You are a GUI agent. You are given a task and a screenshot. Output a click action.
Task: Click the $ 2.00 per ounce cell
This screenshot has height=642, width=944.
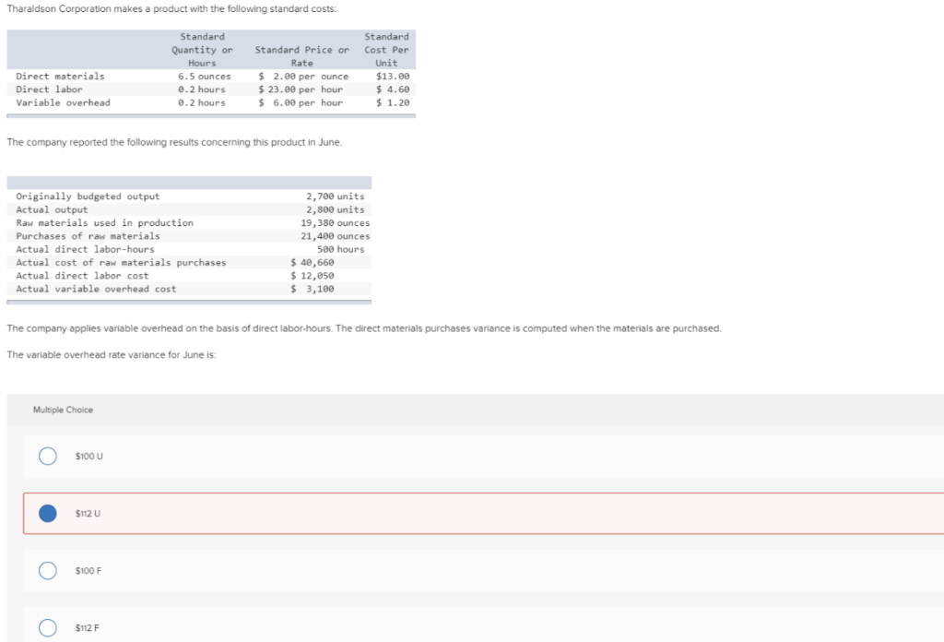[303, 76]
